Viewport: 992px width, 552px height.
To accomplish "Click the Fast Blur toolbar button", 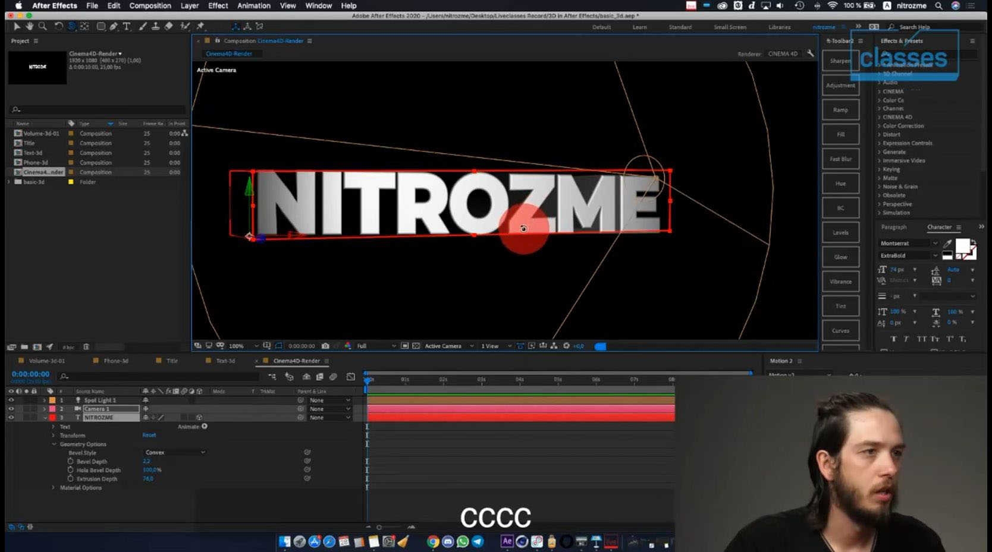I will (840, 159).
